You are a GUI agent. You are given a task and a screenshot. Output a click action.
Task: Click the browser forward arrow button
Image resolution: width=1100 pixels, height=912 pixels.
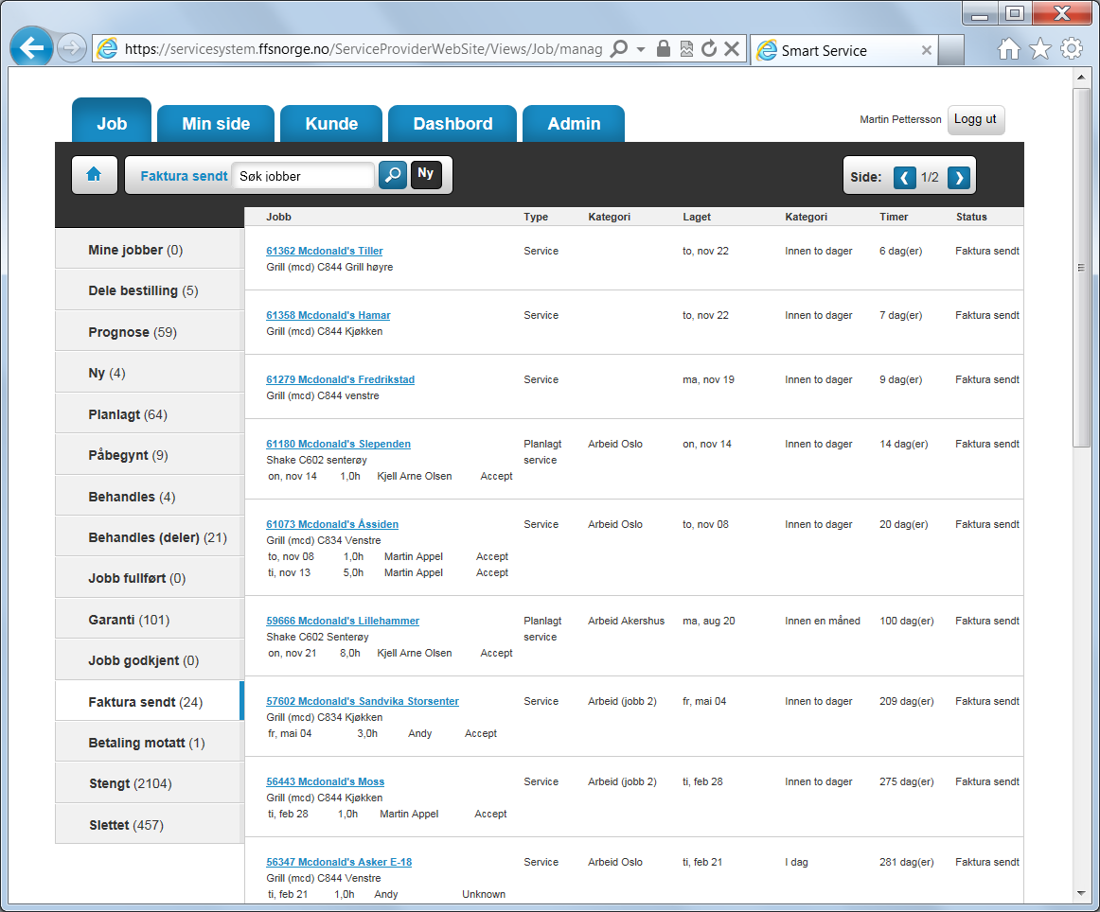tap(71, 48)
